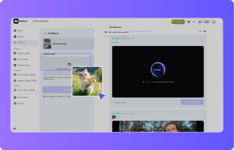The height and width of the screenshot is (150, 234).
Task: Click the Discord icon in header
Action: coord(189,22)
